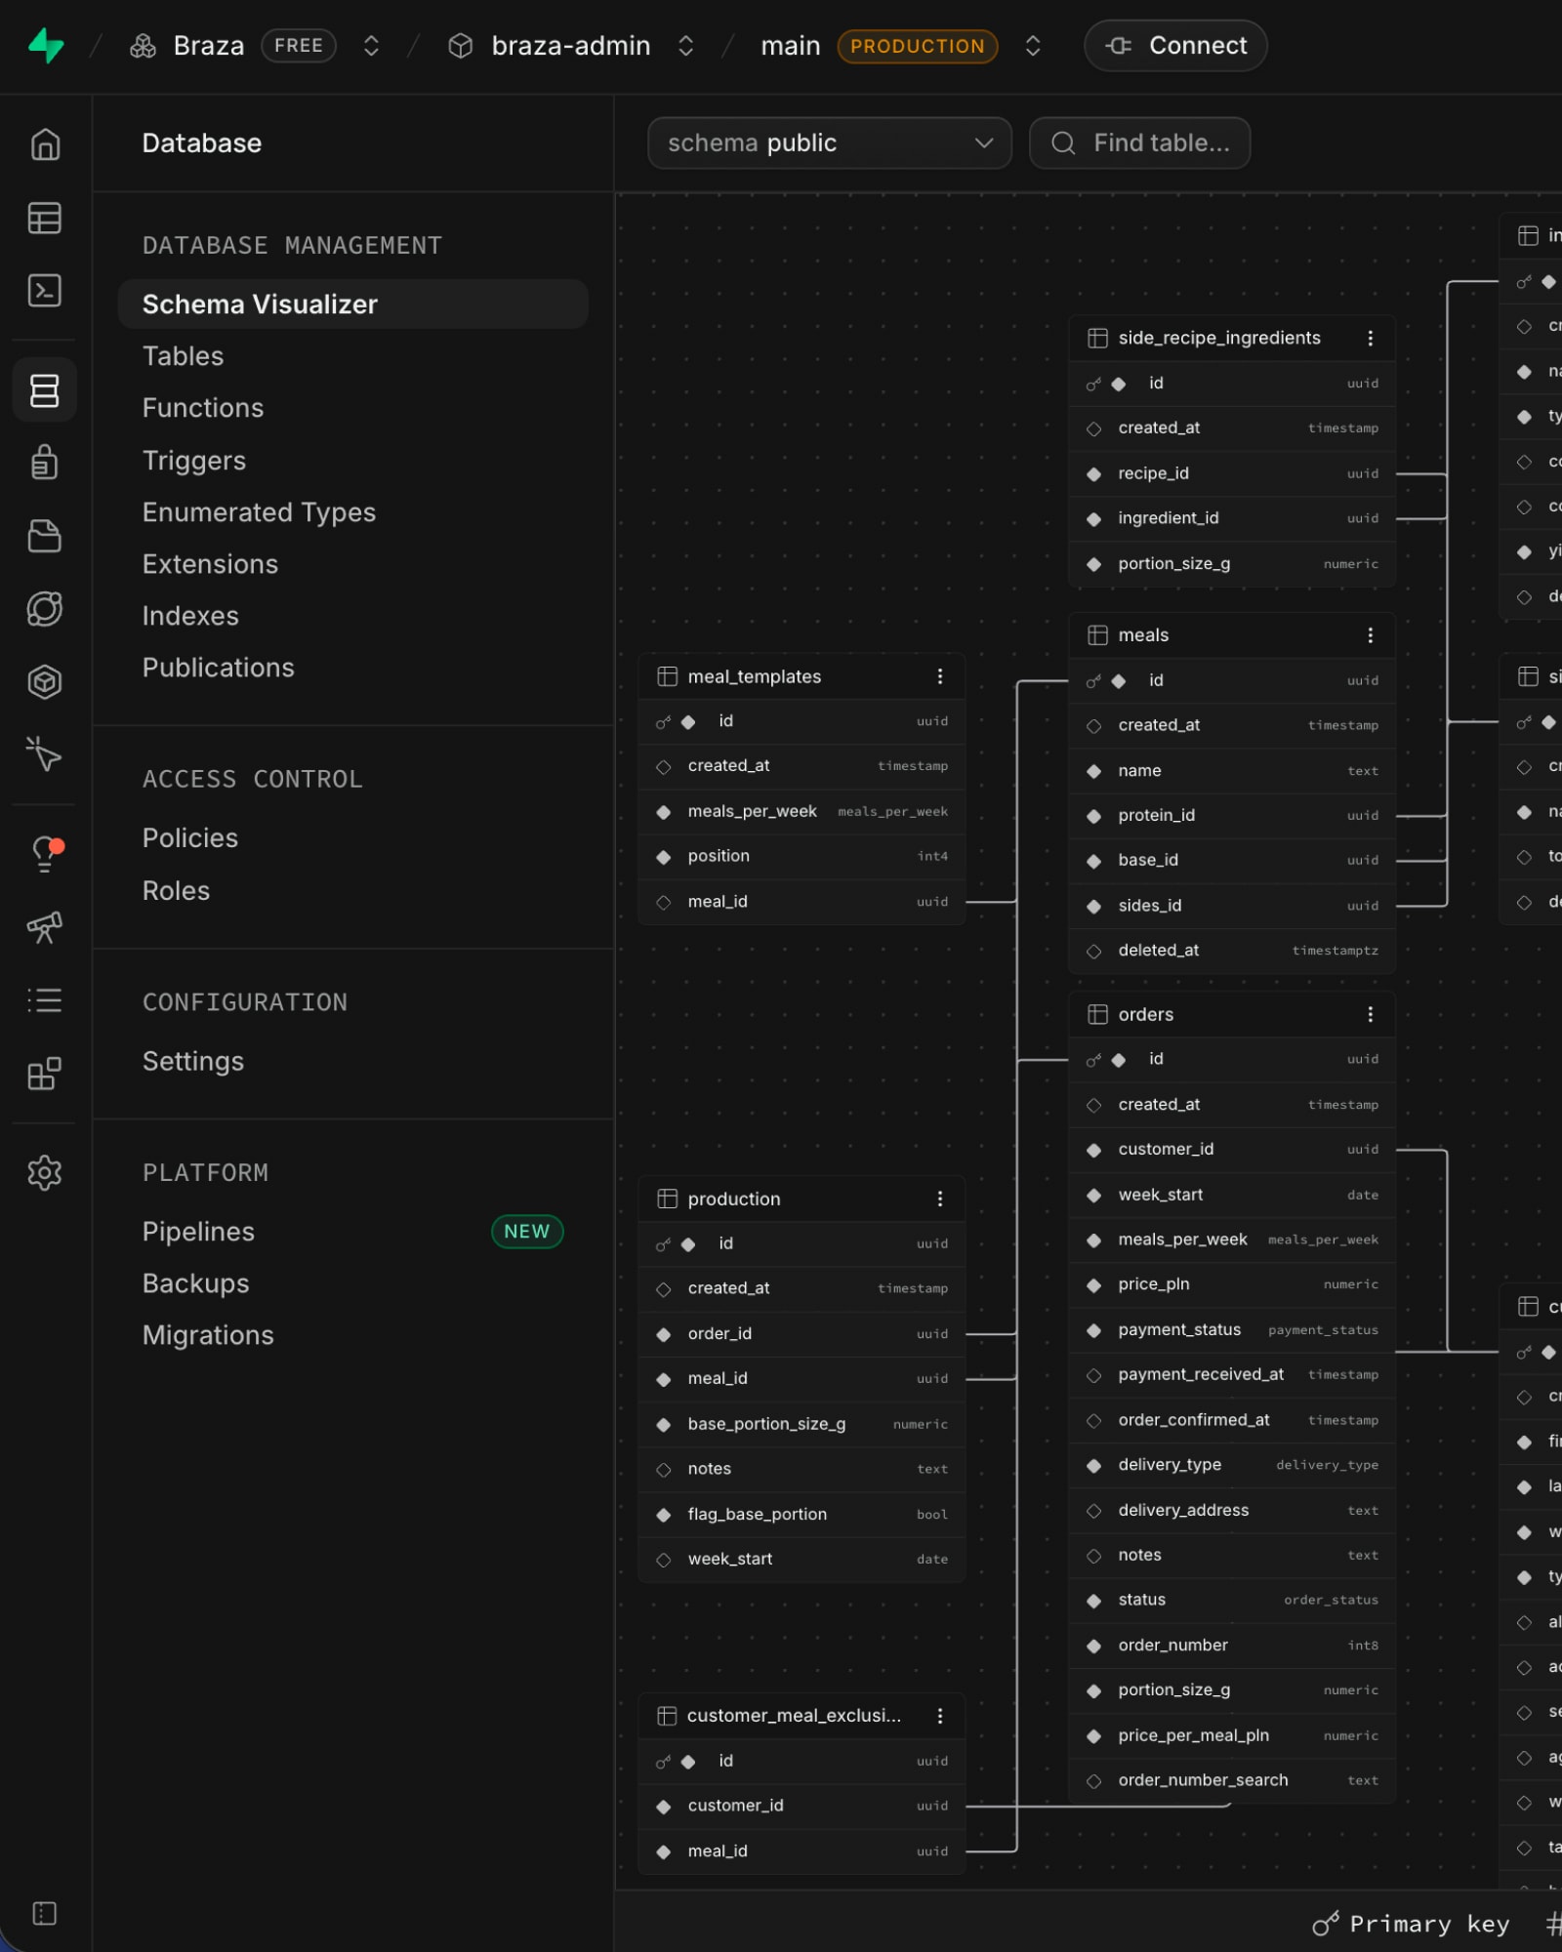Open meals table options menu
The height and width of the screenshot is (1952, 1562).
click(1371, 635)
